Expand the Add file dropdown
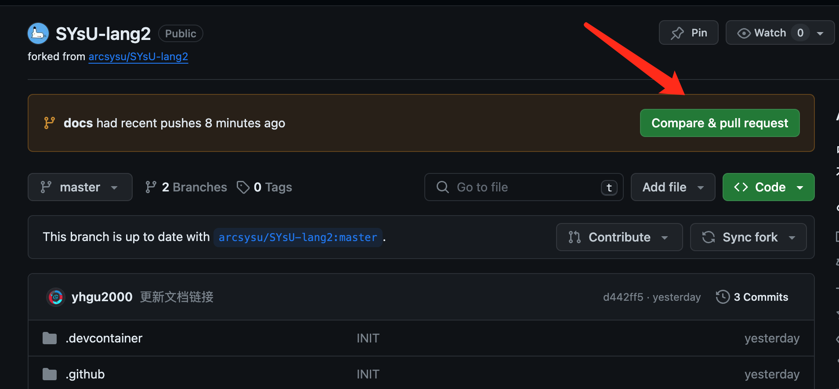Image resolution: width=839 pixels, height=389 pixels. coord(673,187)
